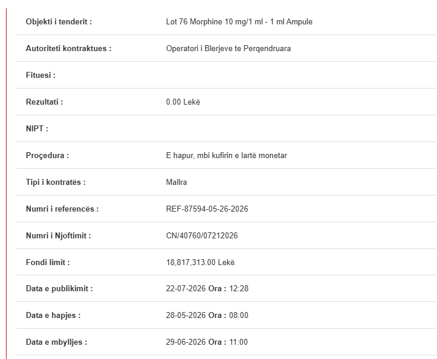
Task: Select the 18,817,313.00 Lekë amount
Action: tap(200, 262)
